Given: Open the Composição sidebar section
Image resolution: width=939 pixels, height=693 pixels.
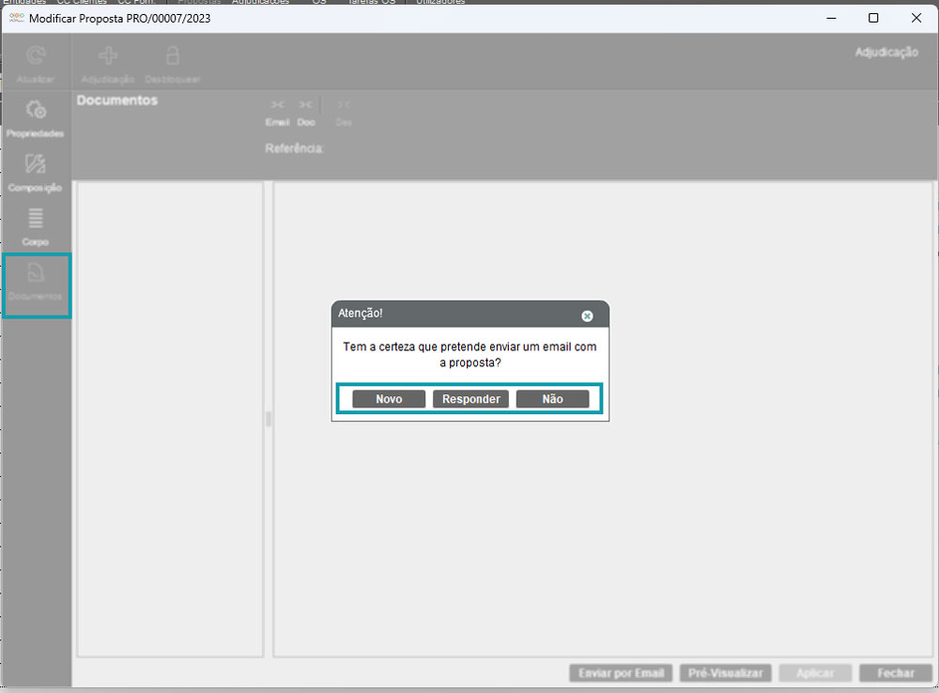Looking at the screenshot, I should click(36, 166).
